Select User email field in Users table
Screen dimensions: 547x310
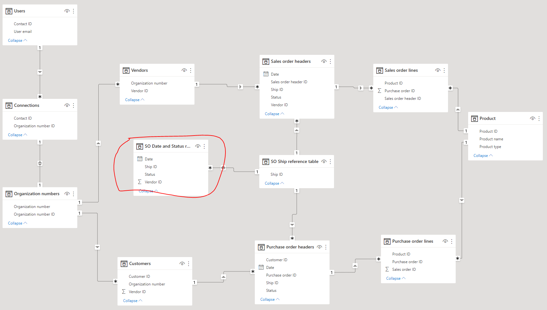23,32
